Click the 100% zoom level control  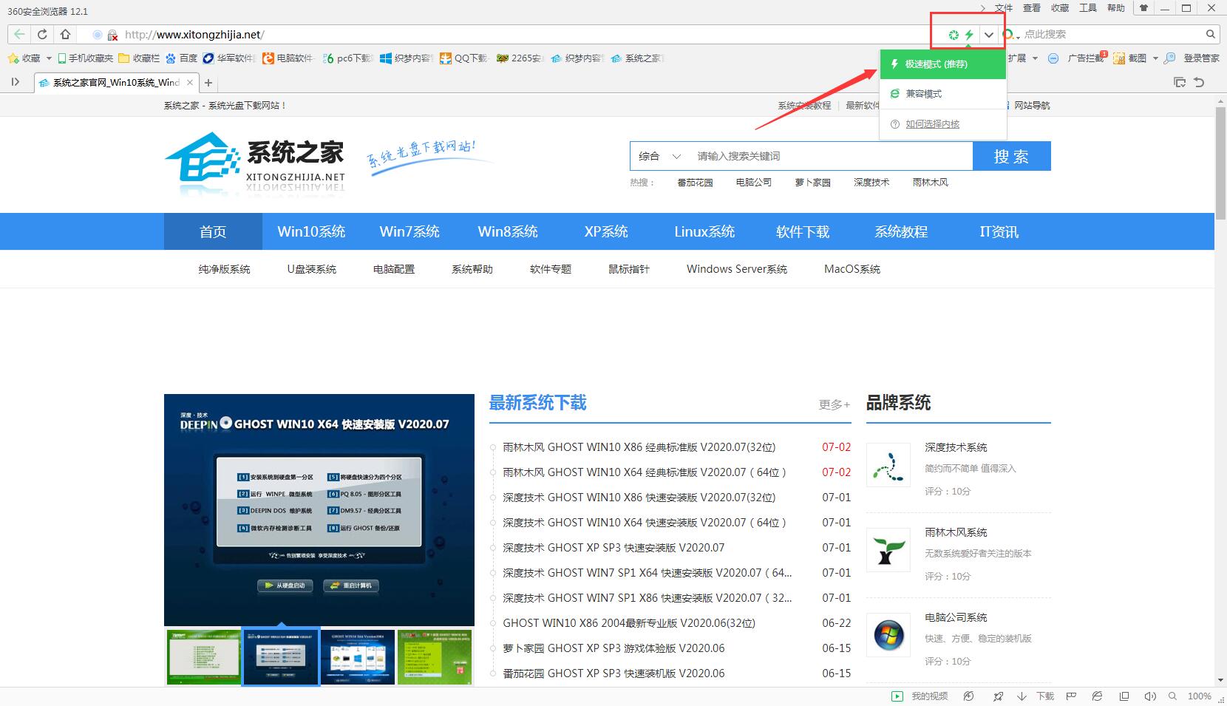click(1198, 696)
